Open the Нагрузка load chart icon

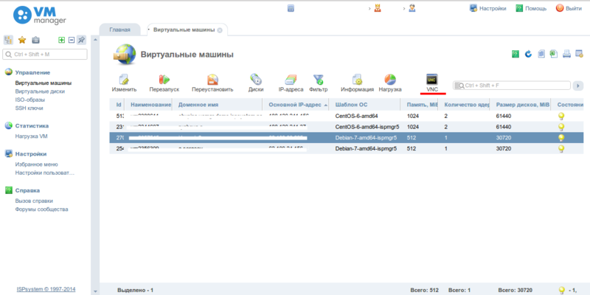[x=390, y=80]
